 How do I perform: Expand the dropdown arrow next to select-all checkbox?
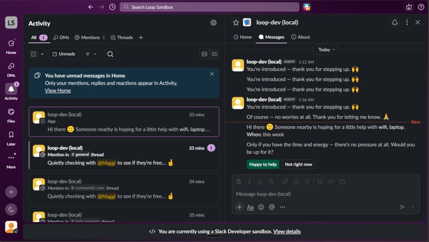[x=42, y=54]
